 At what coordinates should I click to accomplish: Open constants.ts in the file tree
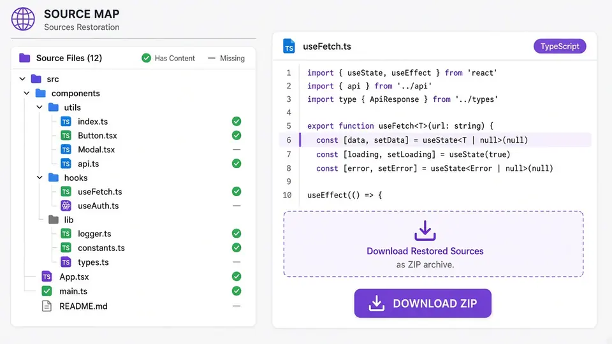(x=101, y=248)
